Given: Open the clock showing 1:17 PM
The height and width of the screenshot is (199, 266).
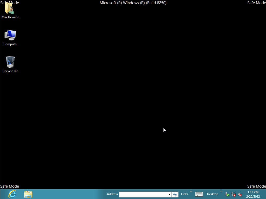Looking at the screenshot, I should 253,194.
